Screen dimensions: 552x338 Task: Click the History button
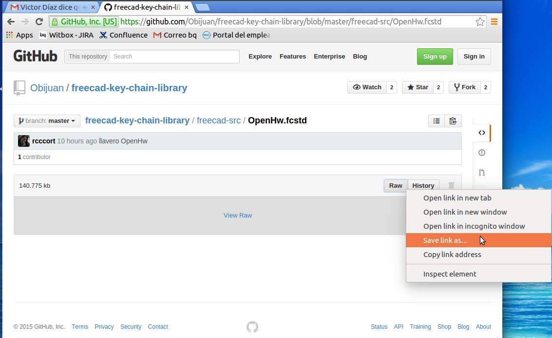423,186
